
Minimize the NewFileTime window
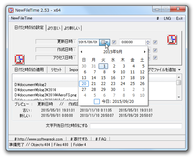click(x=157, y=9)
